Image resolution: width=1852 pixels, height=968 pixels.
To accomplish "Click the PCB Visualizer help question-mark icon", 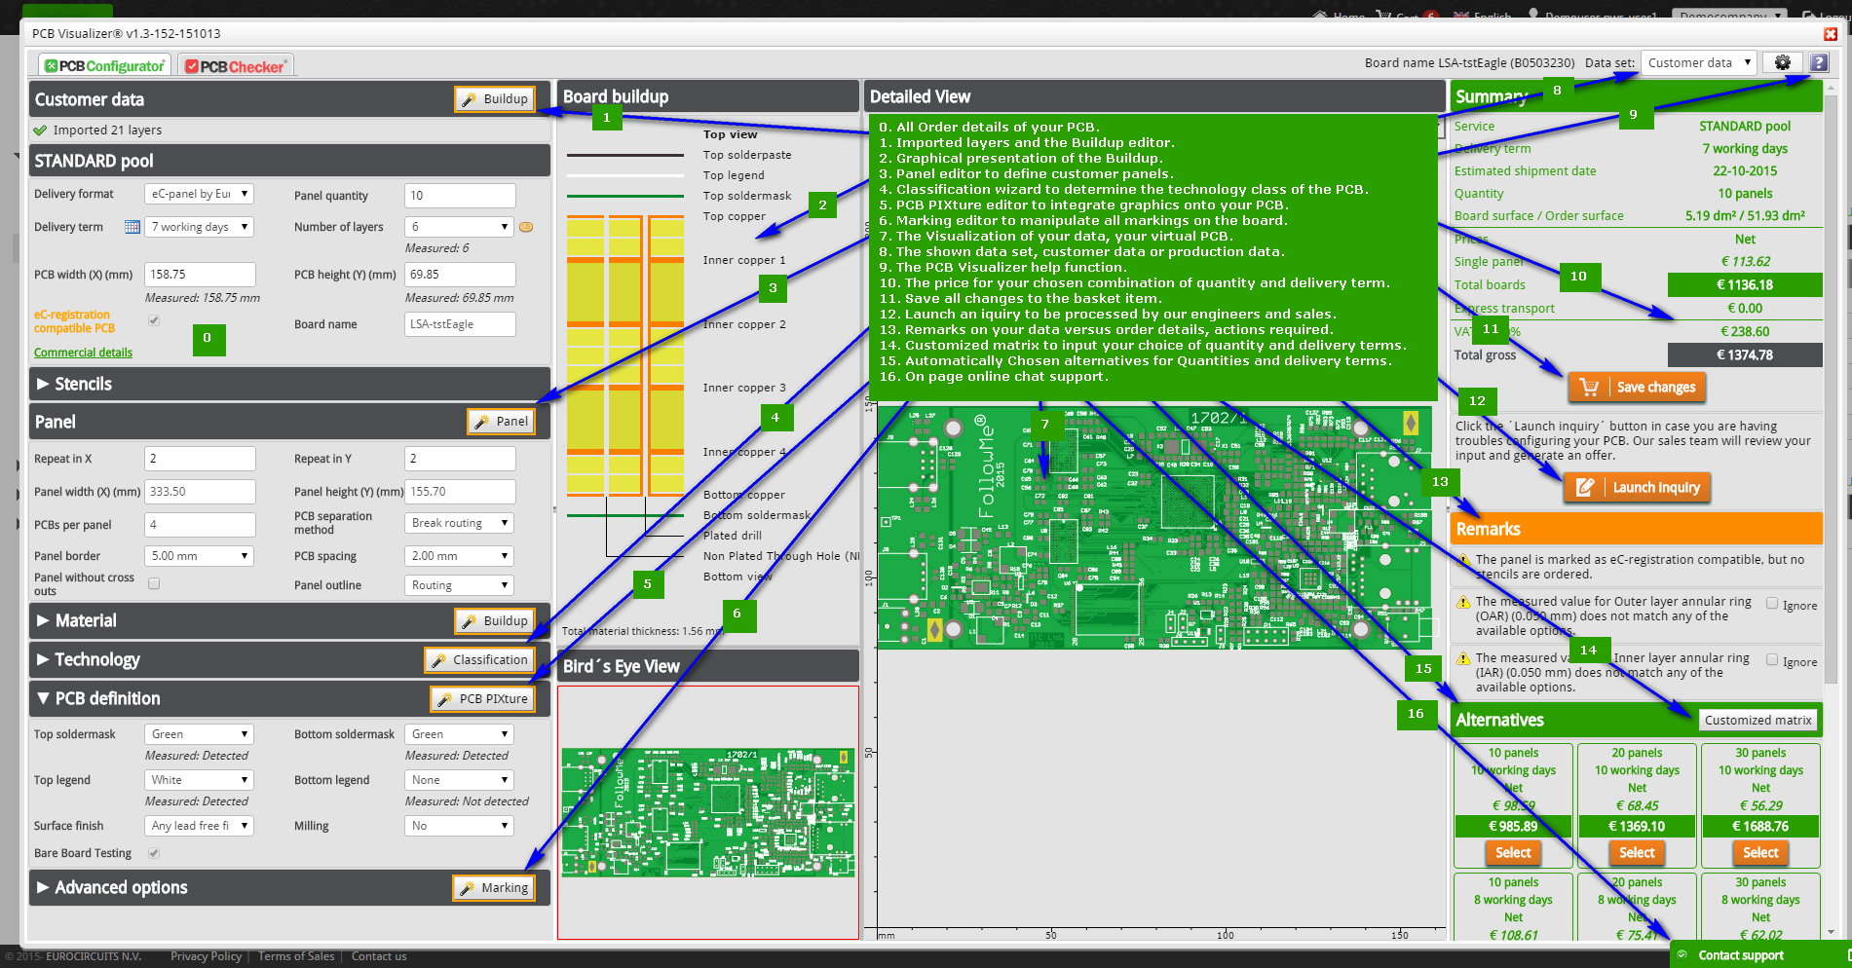I will tap(1818, 61).
